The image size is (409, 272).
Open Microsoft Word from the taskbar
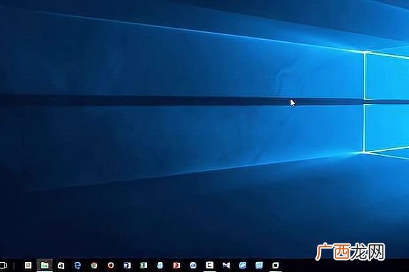(127, 265)
